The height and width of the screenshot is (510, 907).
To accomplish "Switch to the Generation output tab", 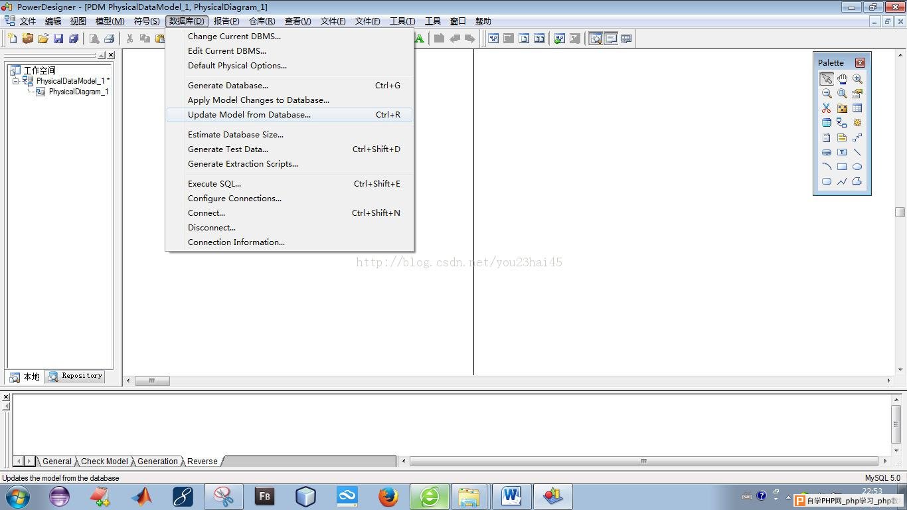I will [x=157, y=462].
